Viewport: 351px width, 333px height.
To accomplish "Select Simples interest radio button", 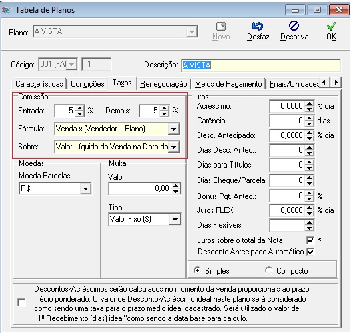I will click(x=198, y=270).
